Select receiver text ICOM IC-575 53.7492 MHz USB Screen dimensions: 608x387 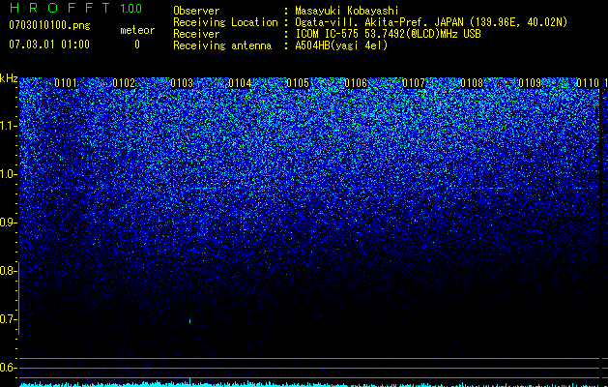(388, 34)
